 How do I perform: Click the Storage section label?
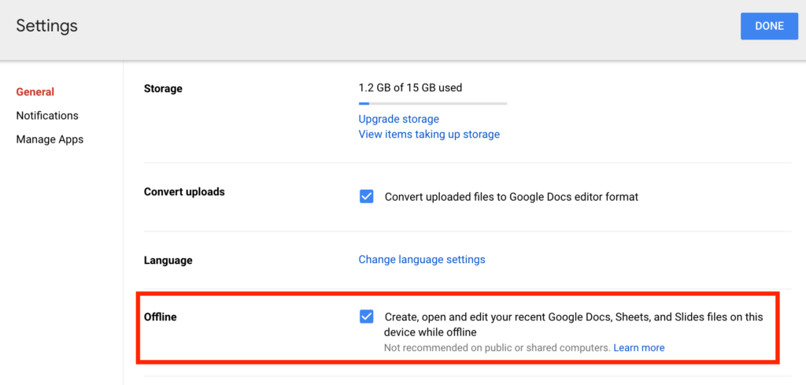[163, 89]
